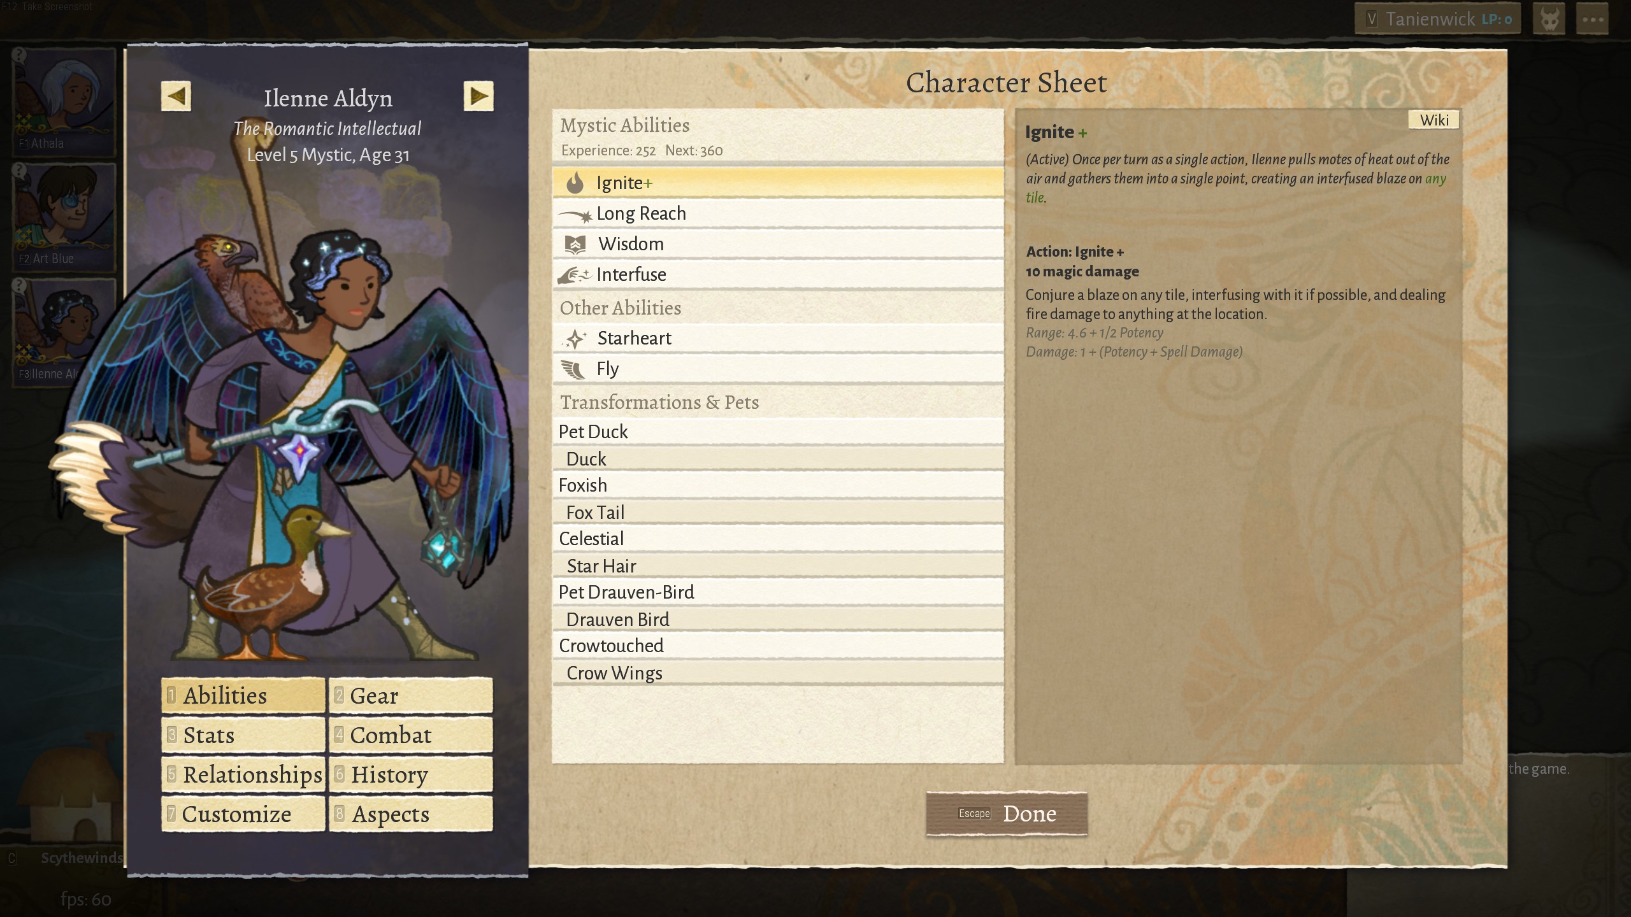Click the Long Reach ability icon
This screenshot has width=1631, height=917.
pyautogui.click(x=575, y=215)
